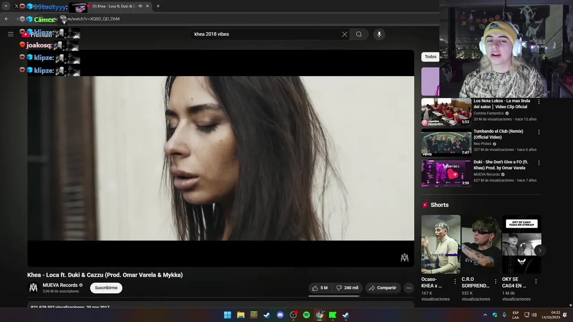Image resolution: width=573 pixels, height=322 pixels.
Task: Dislike the video showing 240 mil
Action: tap(347, 288)
